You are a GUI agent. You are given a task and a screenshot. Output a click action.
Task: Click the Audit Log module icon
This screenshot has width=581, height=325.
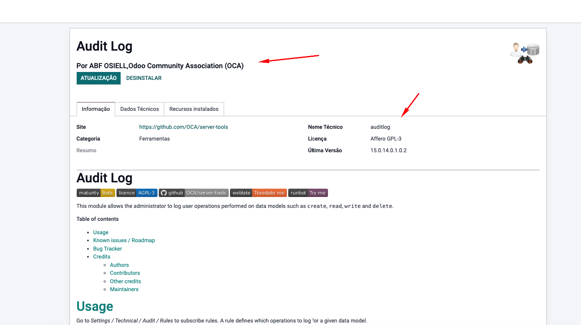524,53
